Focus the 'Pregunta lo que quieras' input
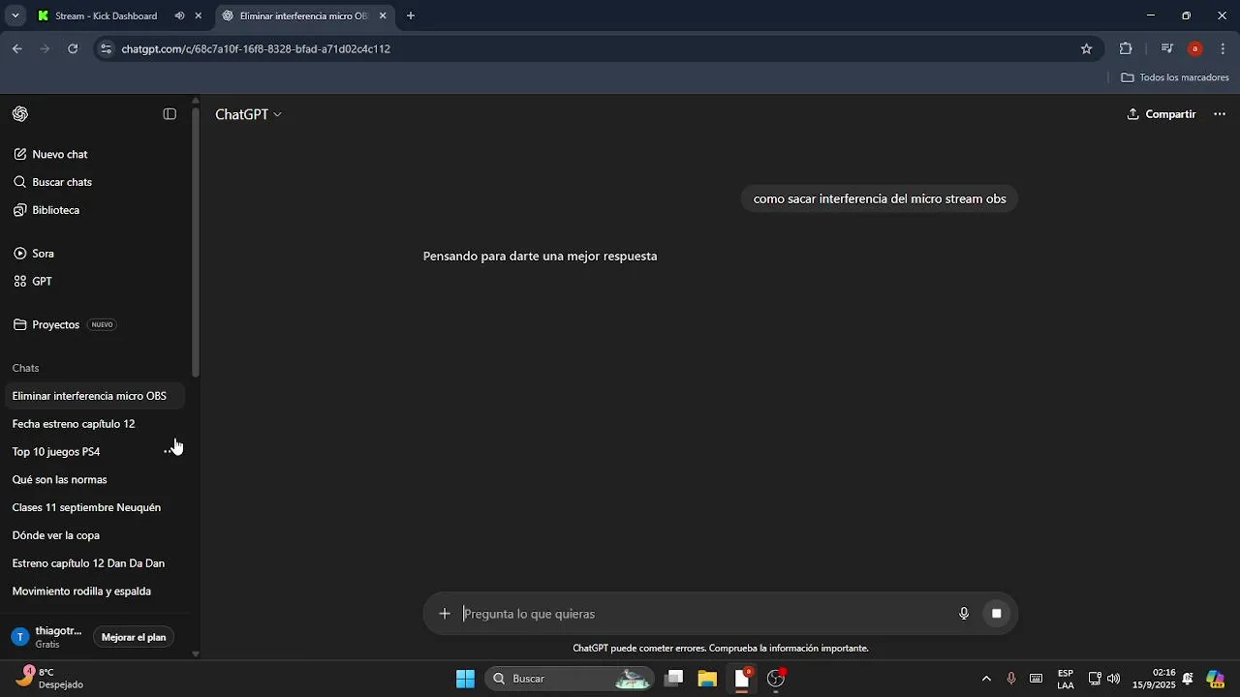This screenshot has width=1240, height=697. (x=705, y=614)
